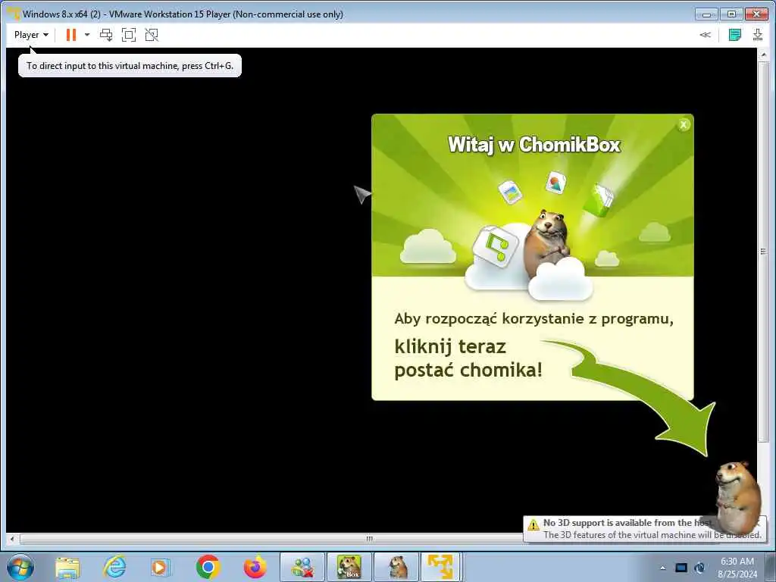Click the 'No 3D support is available' message
The width and height of the screenshot is (776, 582).
pyautogui.click(x=628, y=523)
